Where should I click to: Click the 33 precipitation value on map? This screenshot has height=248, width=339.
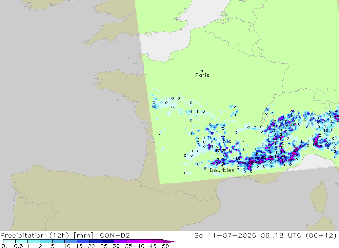pos(292,120)
